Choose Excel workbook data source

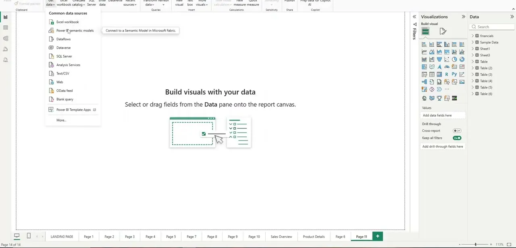[x=73, y=22]
